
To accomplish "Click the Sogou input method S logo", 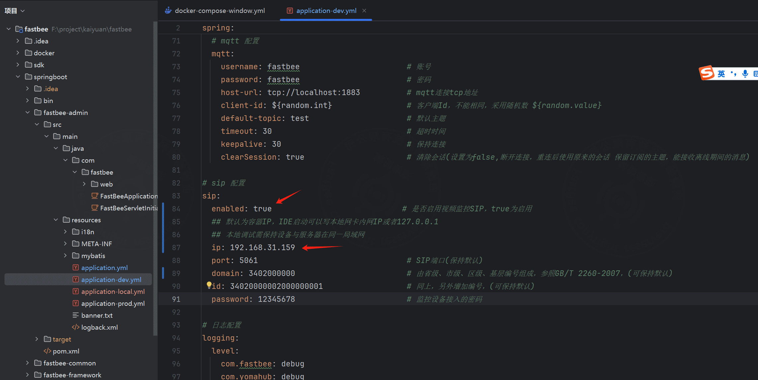I will pyautogui.click(x=707, y=73).
